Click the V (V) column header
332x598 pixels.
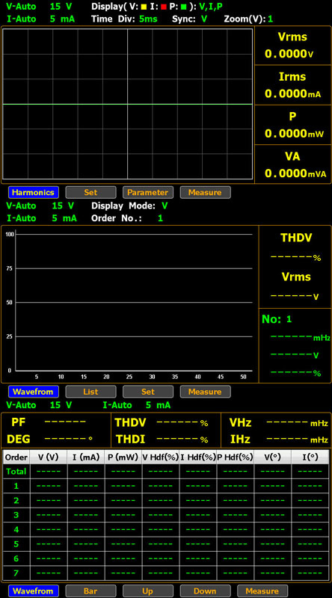[49, 457]
